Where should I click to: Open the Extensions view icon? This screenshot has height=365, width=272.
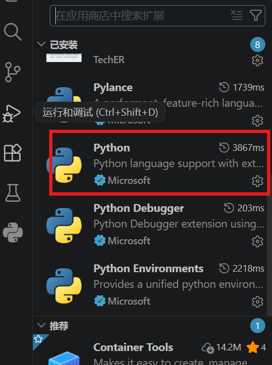pyautogui.click(x=13, y=153)
